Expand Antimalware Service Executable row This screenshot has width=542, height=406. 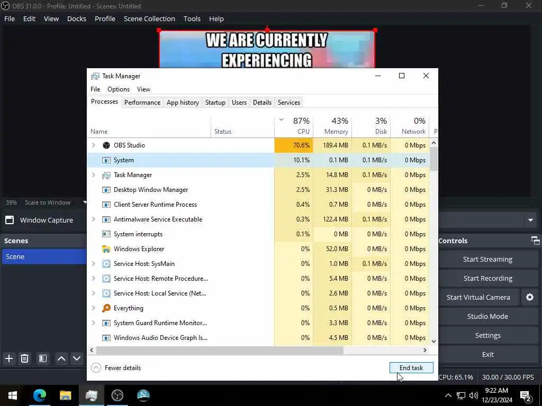93,219
